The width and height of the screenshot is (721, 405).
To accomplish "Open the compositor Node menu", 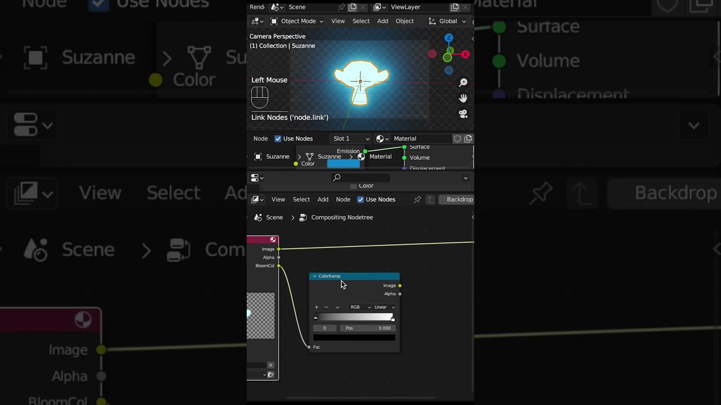I will tap(343, 200).
